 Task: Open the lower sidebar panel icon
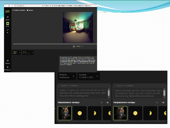[8, 61]
